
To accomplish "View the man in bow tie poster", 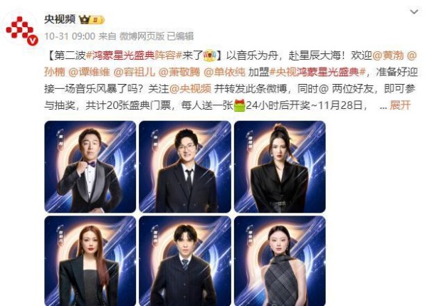I will pyautogui.click(x=90, y=167).
